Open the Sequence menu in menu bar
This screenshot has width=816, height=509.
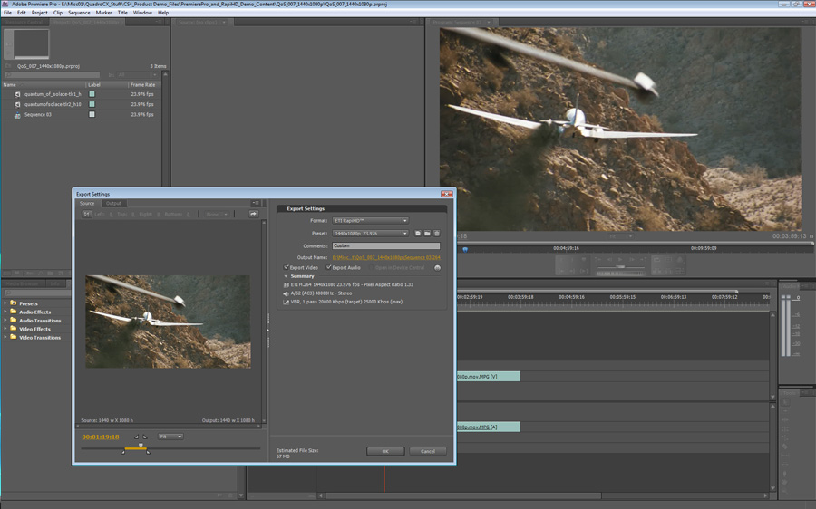click(x=79, y=13)
